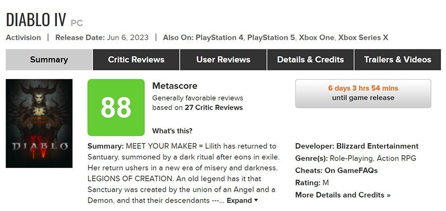Open the Trailers & Videos tab

coord(397,60)
